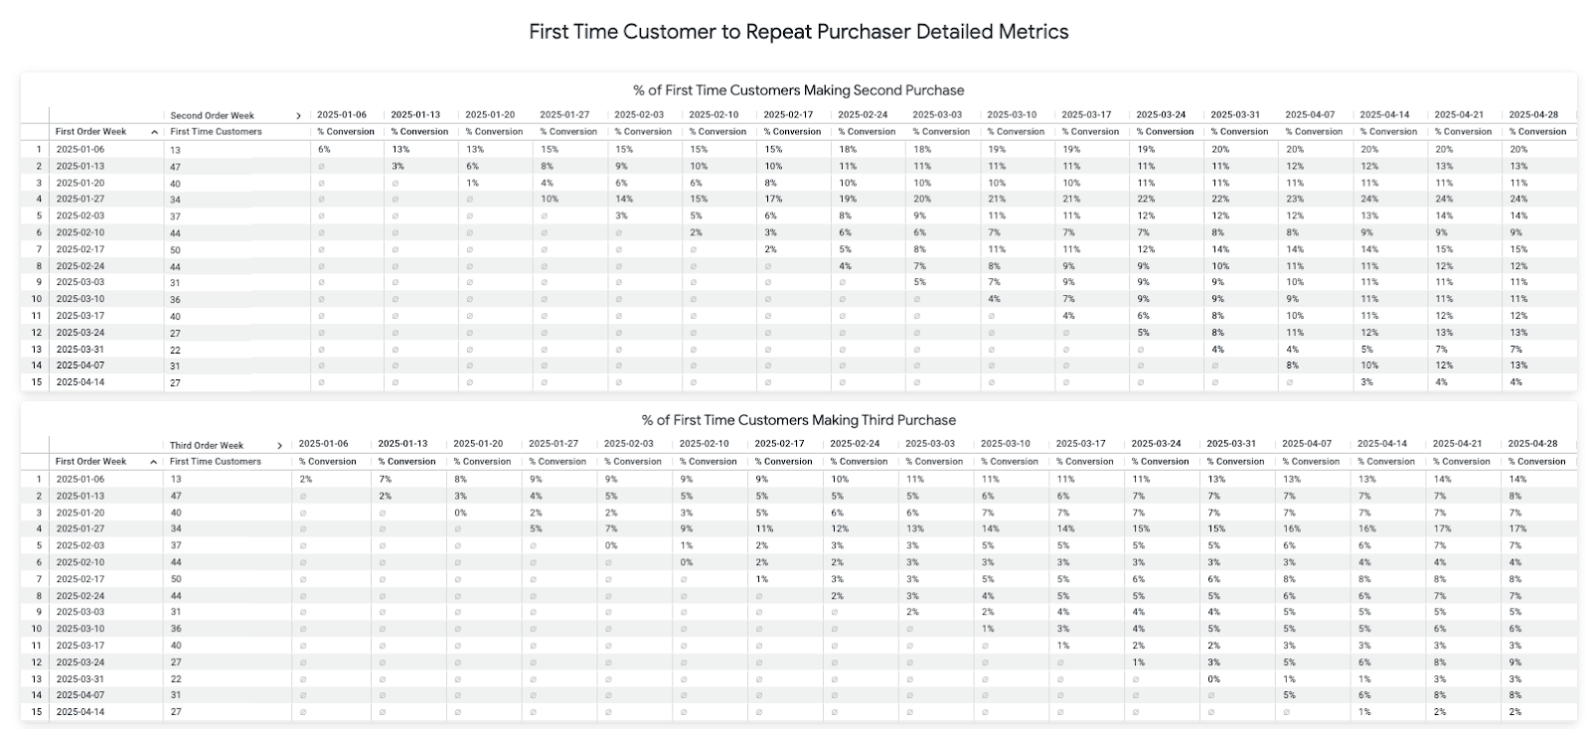The width and height of the screenshot is (1590, 729).
Task: Select the 2025-01-06 column header in second purchase table
Action: (342, 115)
